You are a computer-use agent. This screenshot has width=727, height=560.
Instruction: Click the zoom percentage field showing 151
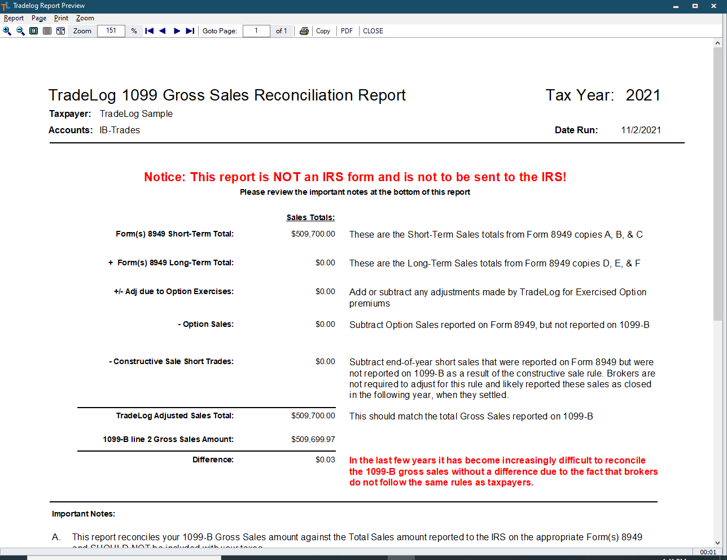tap(111, 31)
